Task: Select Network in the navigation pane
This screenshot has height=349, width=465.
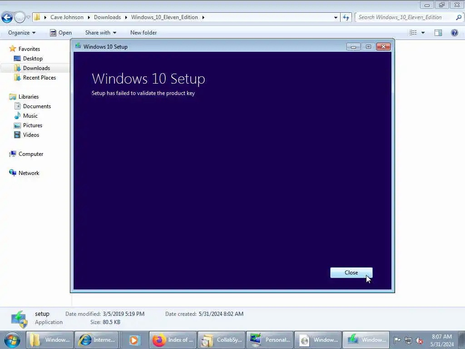Action: 29,173
